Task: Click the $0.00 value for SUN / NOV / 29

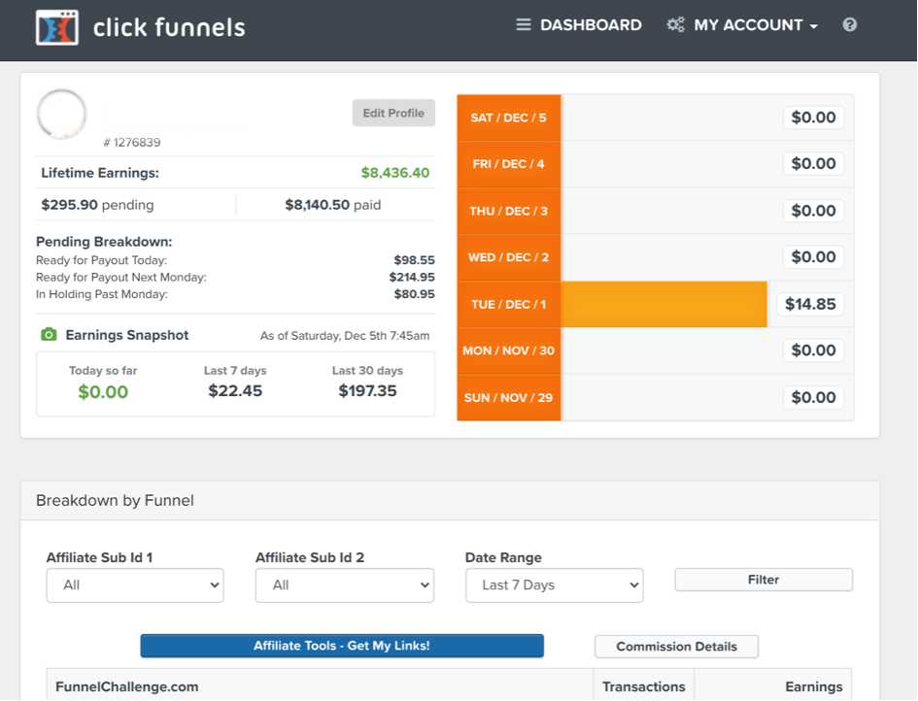Action: pos(813,397)
